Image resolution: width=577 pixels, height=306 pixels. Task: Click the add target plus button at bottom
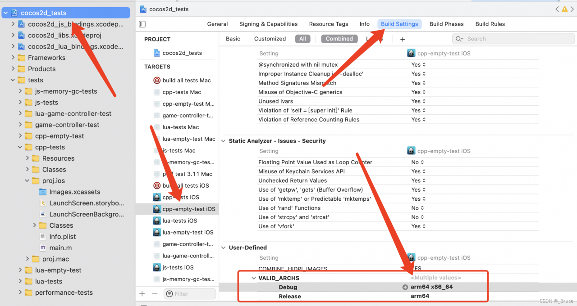(x=142, y=293)
